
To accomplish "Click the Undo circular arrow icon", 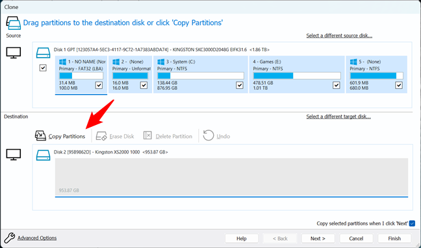I will (209, 135).
